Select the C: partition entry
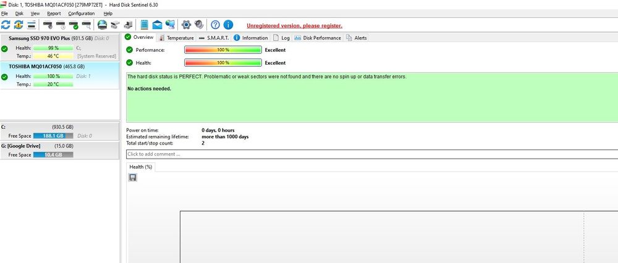The image size is (618, 263). 59,131
